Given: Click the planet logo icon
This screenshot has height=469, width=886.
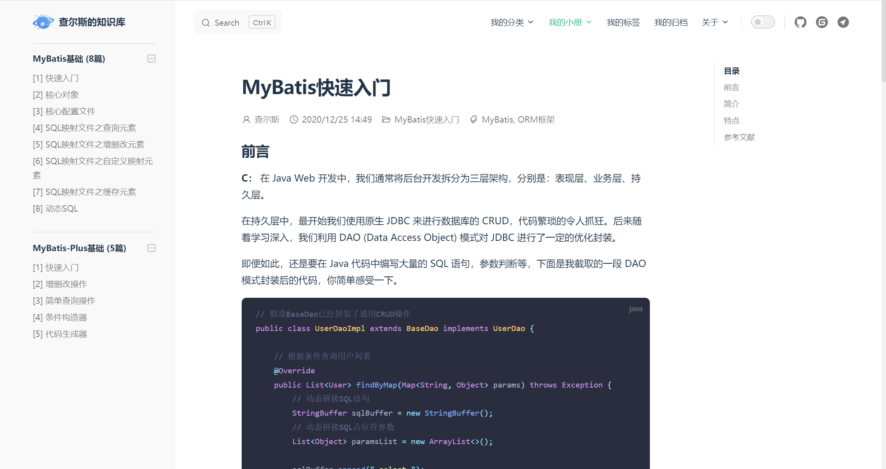Looking at the screenshot, I should tap(43, 22).
